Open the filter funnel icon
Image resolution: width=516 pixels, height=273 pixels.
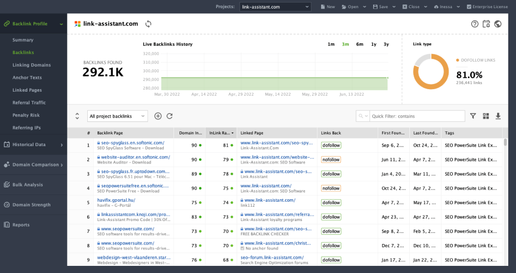click(x=473, y=116)
